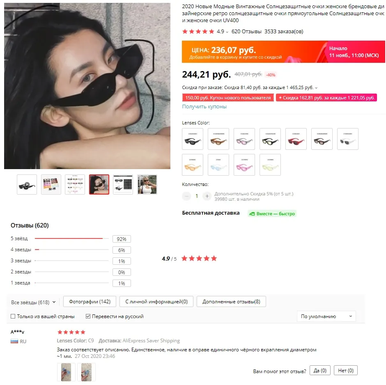The image size is (386, 385).
Task: Check 'Только из вашей страны' checkbox
Action: [x=13, y=316]
